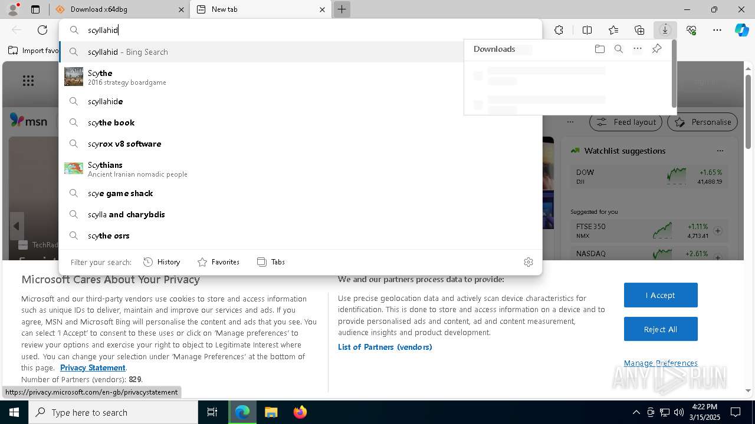This screenshot has width=755, height=424.
Task: Select the scyrox v8 software suggestion
Action: click(x=300, y=144)
